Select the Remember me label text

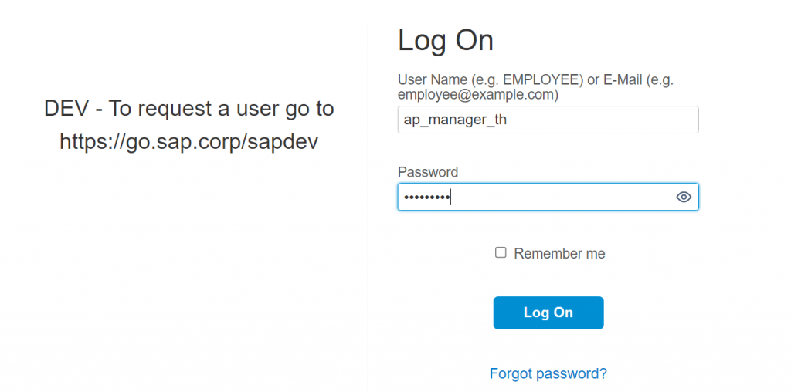(559, 253)
